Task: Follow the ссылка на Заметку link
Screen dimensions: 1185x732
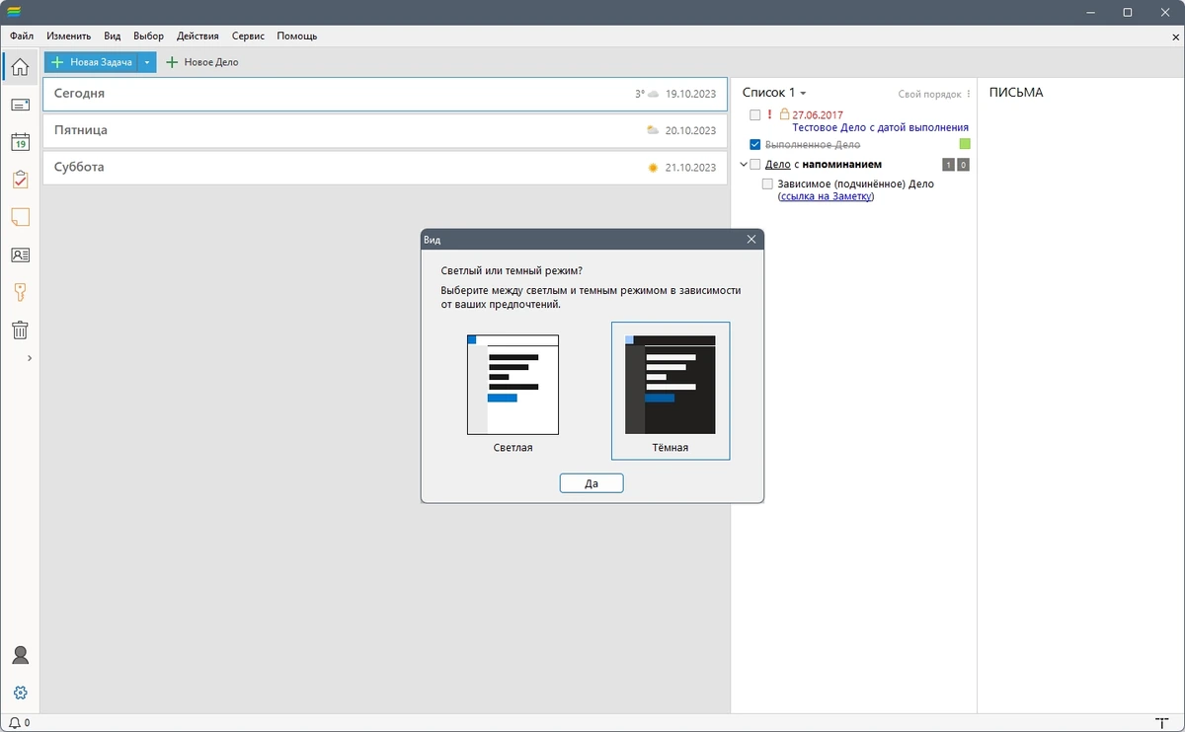Action: point(827,196)
